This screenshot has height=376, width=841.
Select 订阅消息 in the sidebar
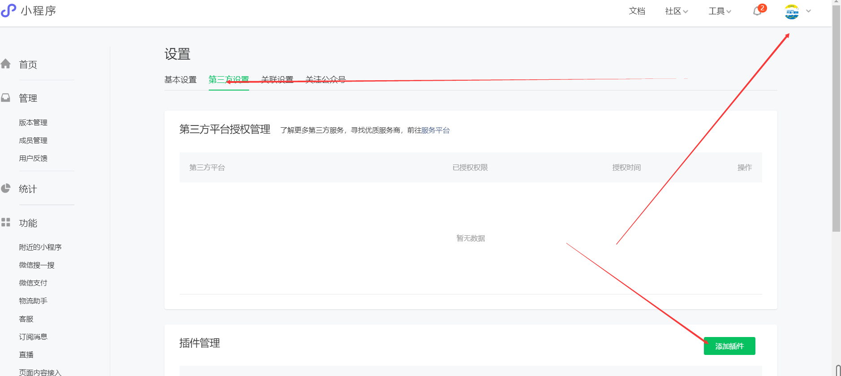coord(33,337)
